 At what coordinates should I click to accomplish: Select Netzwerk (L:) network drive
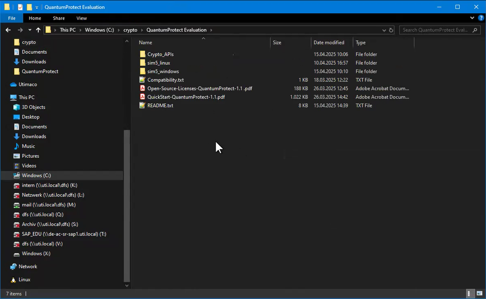tap(53, 195)
